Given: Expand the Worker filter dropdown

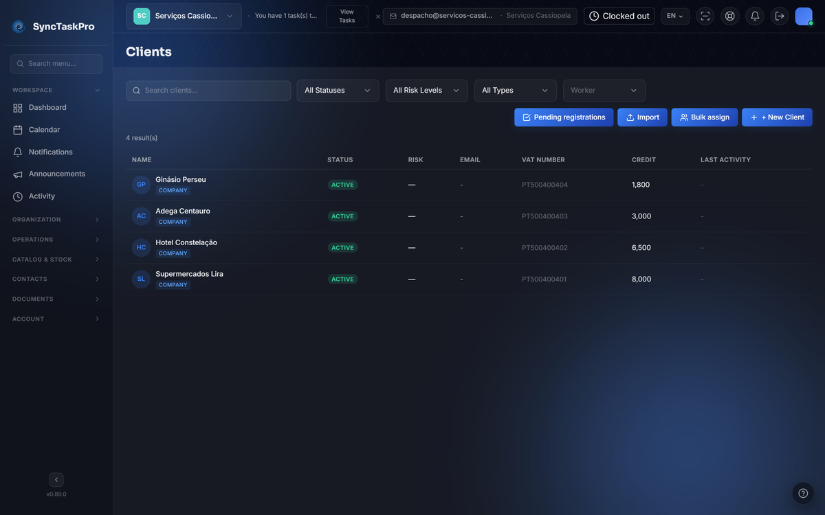Looking at the screenshot, I should pyautogui.click(x=604, y=91).
